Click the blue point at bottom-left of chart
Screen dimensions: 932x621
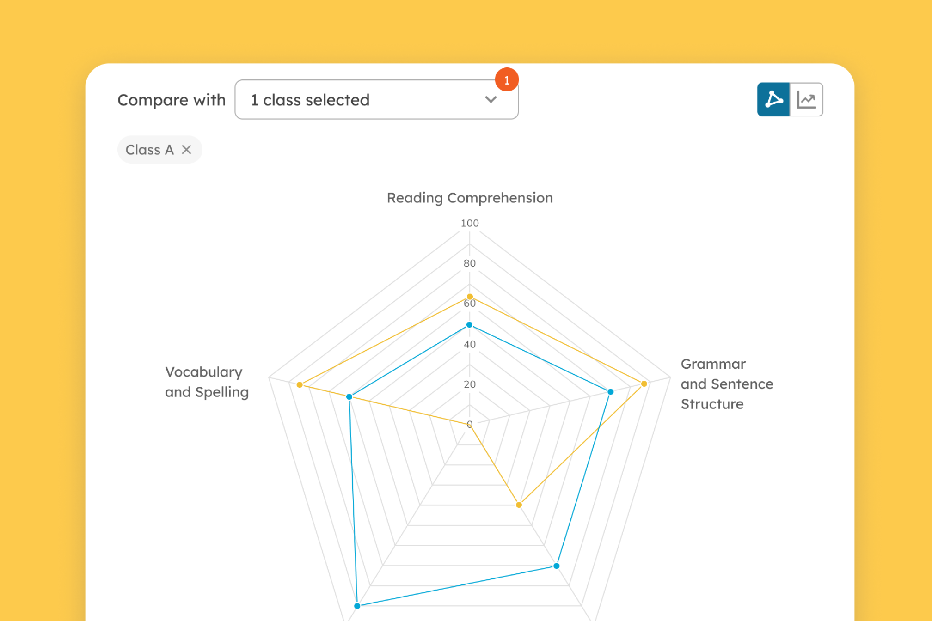357,606
